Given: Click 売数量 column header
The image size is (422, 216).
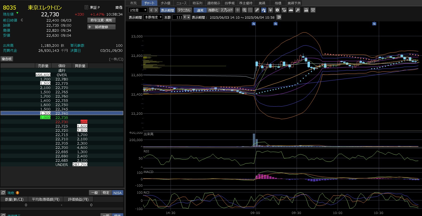Looking at the screenshot, I should tap(43, 66).
